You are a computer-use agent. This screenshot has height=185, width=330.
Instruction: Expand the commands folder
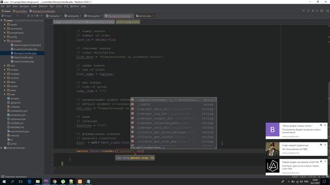coord(5,29)
